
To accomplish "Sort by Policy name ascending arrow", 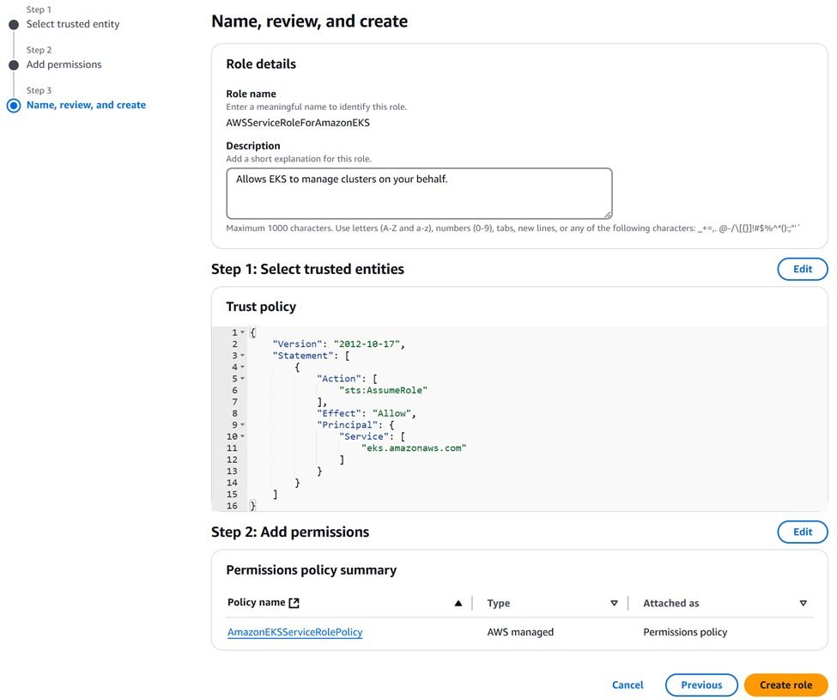I will pyautogui.click(x=458, y=603).
